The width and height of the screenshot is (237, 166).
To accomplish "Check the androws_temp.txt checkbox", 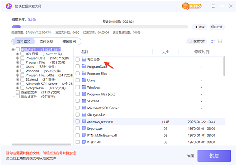I will coord(78,121).
